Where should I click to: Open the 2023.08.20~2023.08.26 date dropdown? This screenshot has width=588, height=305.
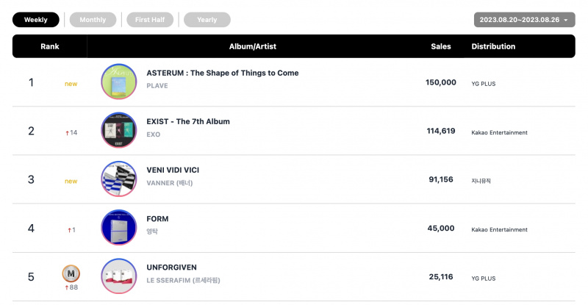[524, 20]
